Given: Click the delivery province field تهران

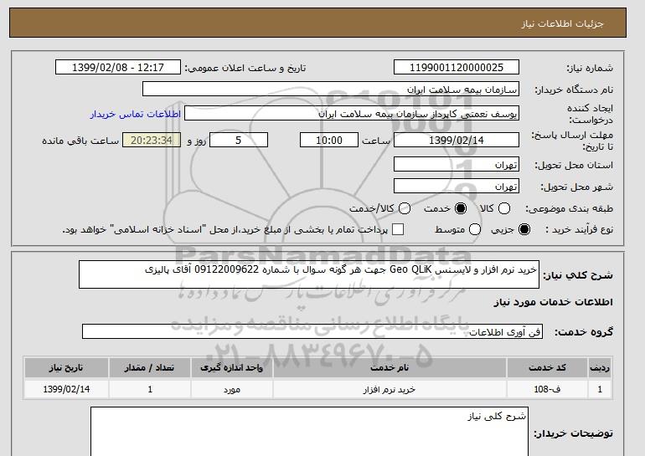Looking at the screenshot, I should coord(457,164).
